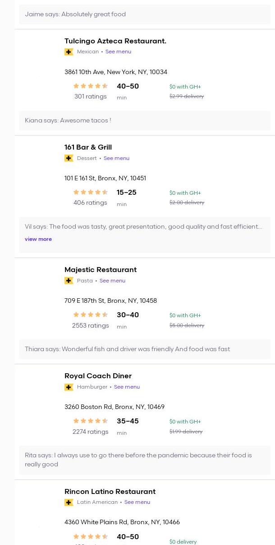This screenshot has width=275, height=545.
Task: Open See menu for Royal Coach Diner
Action: point(127,387)
